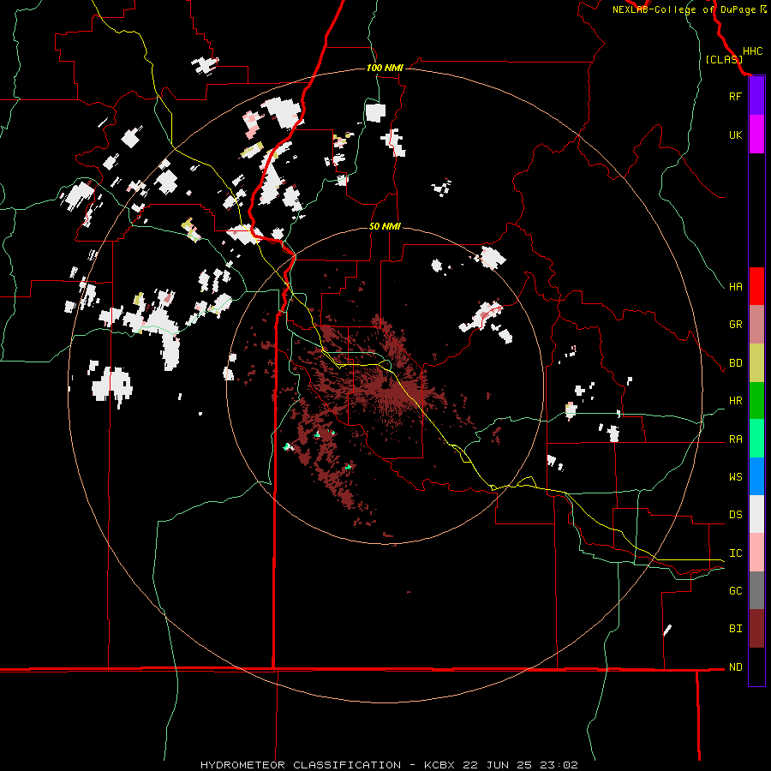
Task: Pick the bright green RA legend swatch
Action: coord(756,439)
